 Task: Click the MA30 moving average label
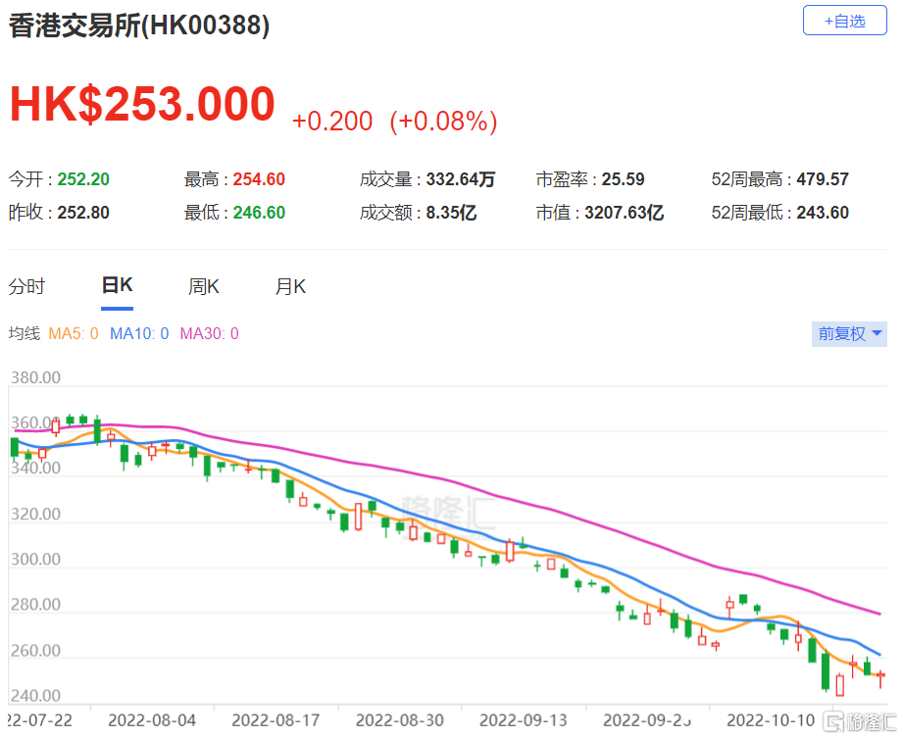click(209, 334)
